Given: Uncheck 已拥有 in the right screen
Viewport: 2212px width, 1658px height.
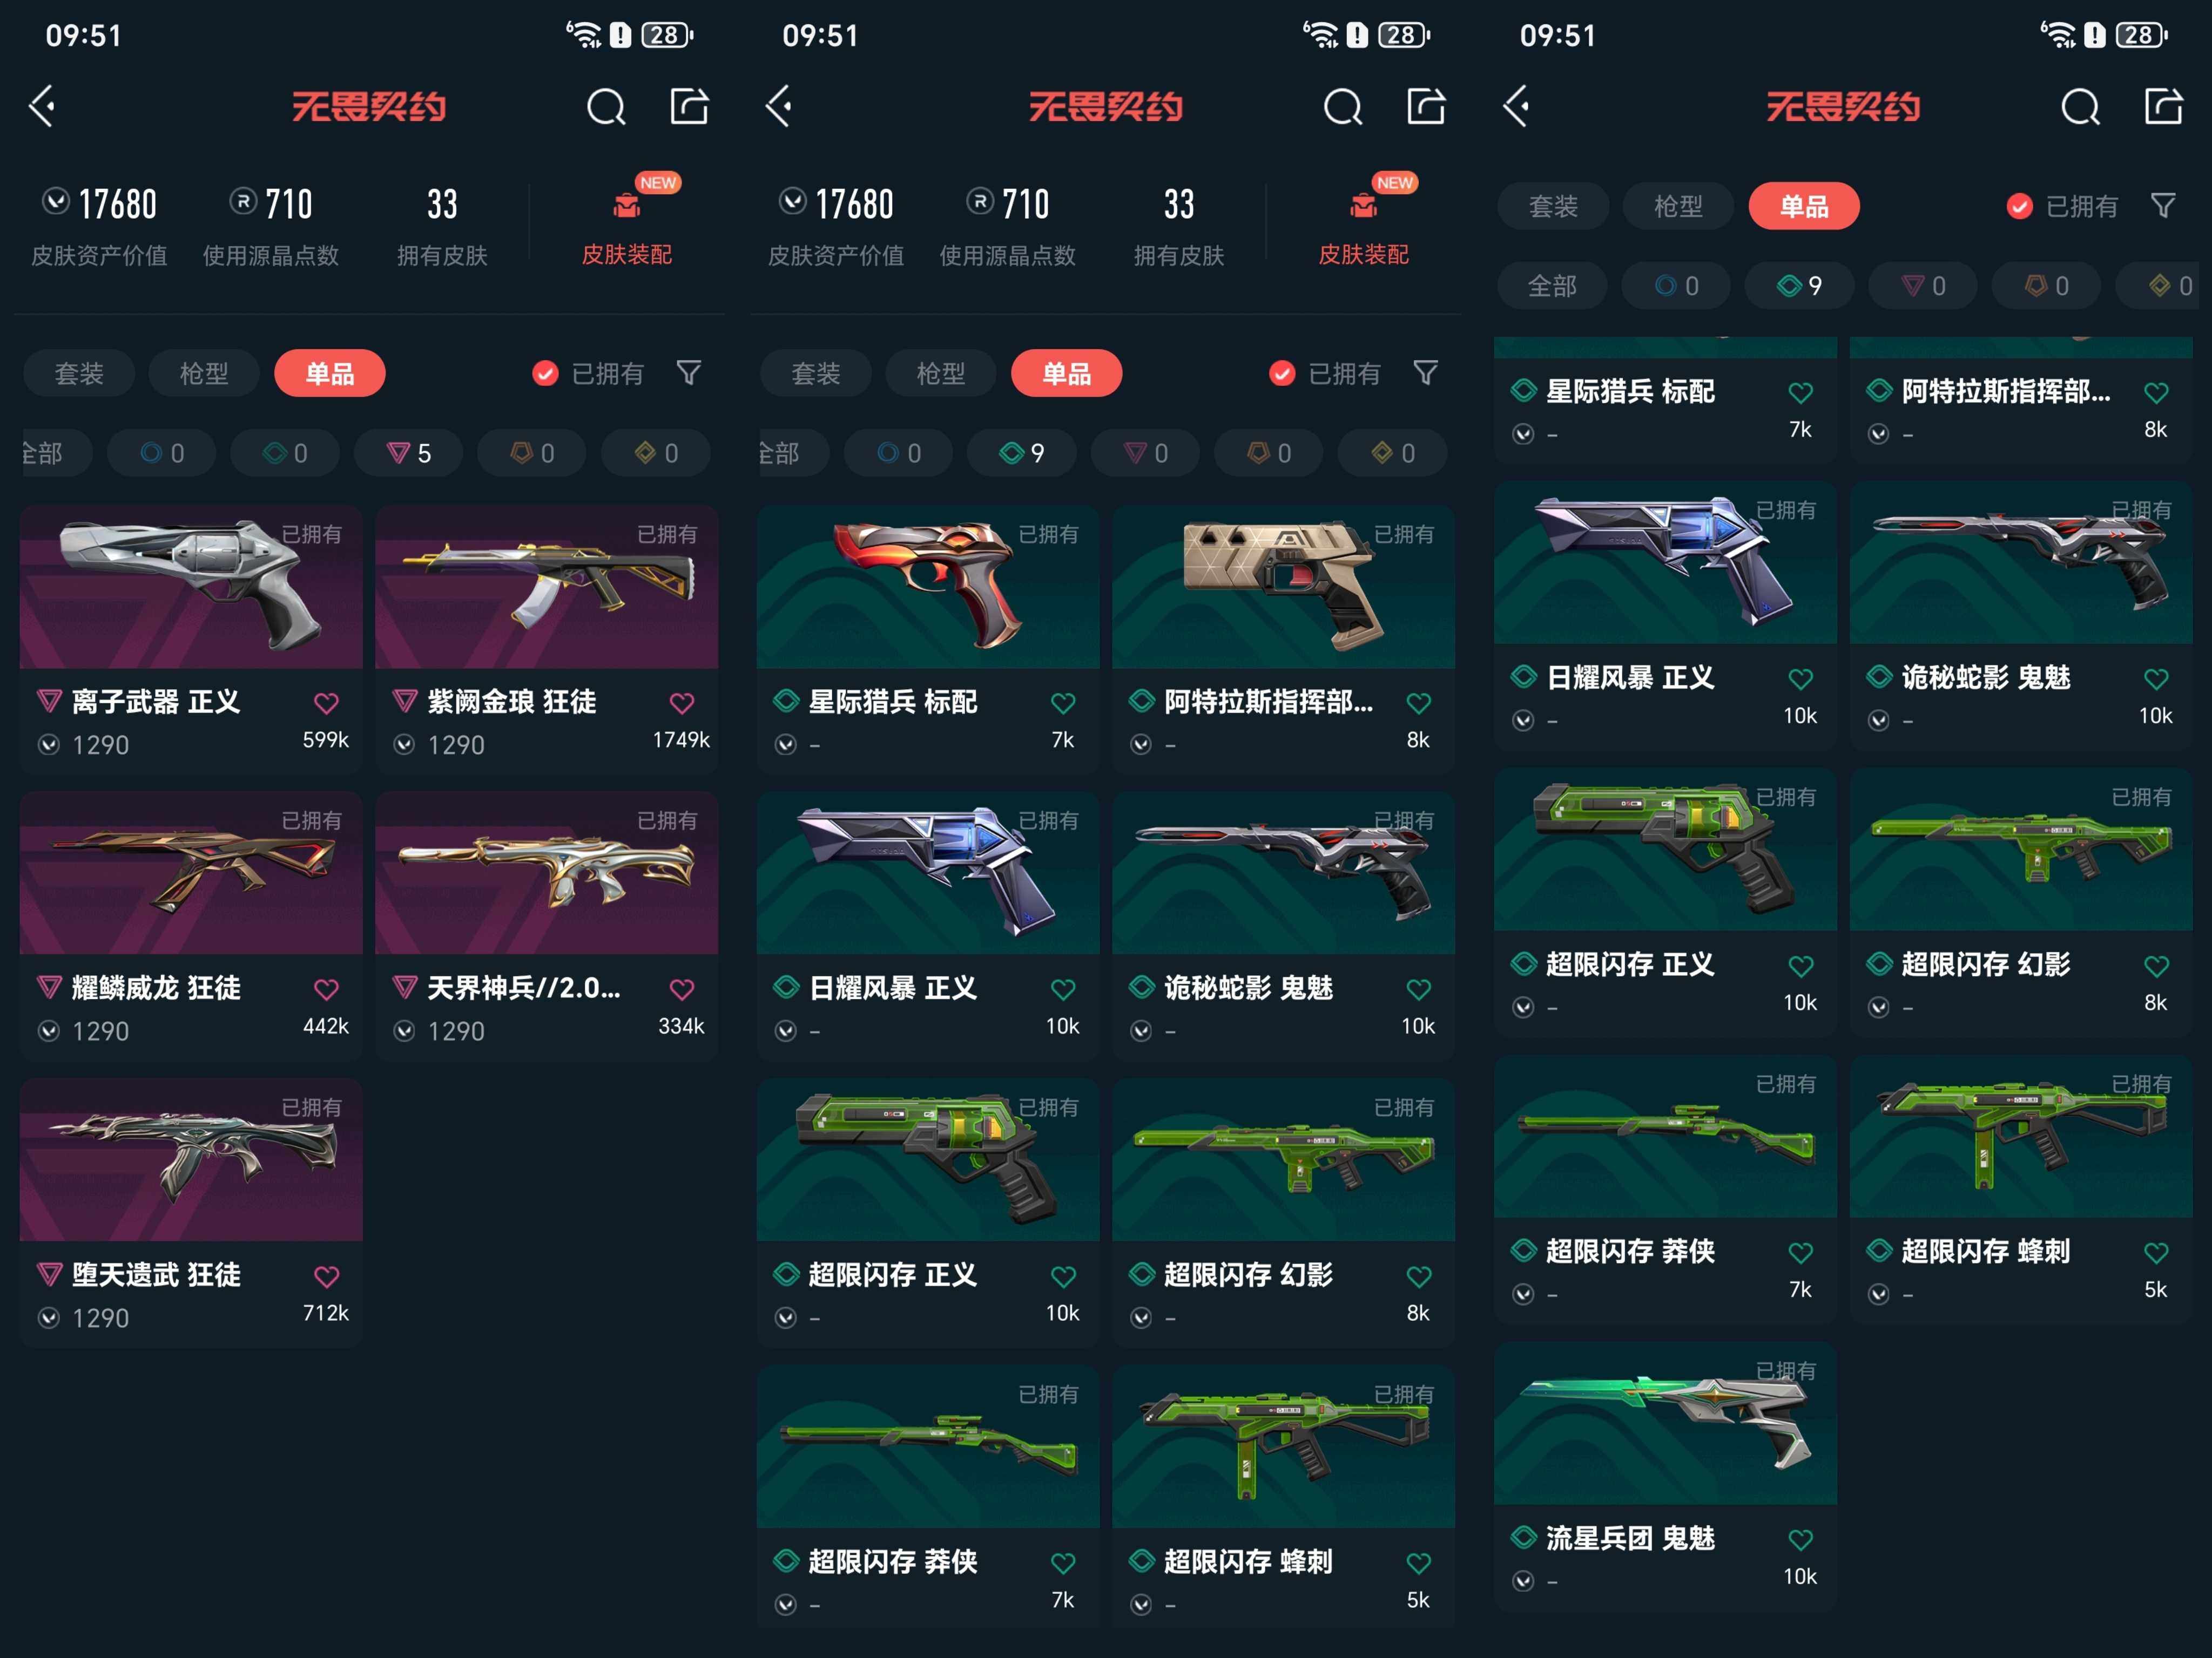Looking at the screenshot, I should (2019, 206).
